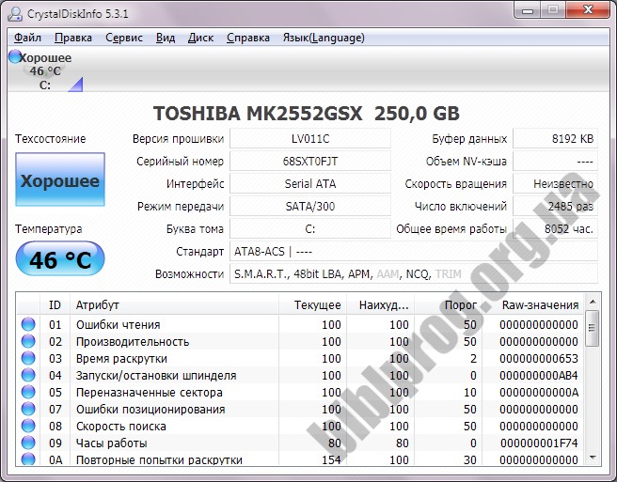Screen dimensions: 617x482
Task: Select the Время раскрутки attribute name
Action: pos(121,359)
